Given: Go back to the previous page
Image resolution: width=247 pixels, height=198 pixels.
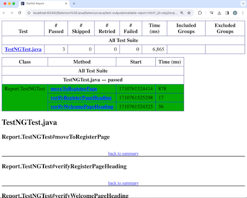Looking at the screenshot, I should (x=4, y=13).
